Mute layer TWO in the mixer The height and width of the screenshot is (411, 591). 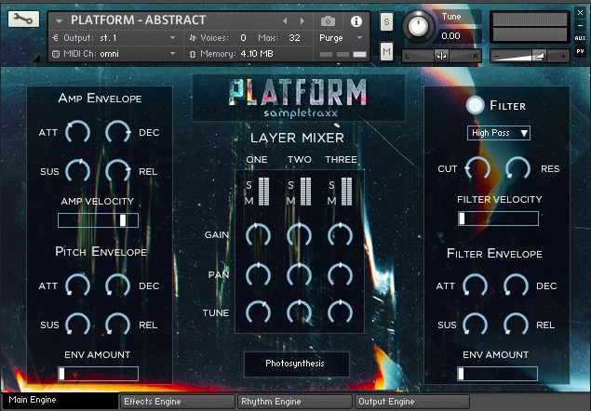(x=290, y=201)
